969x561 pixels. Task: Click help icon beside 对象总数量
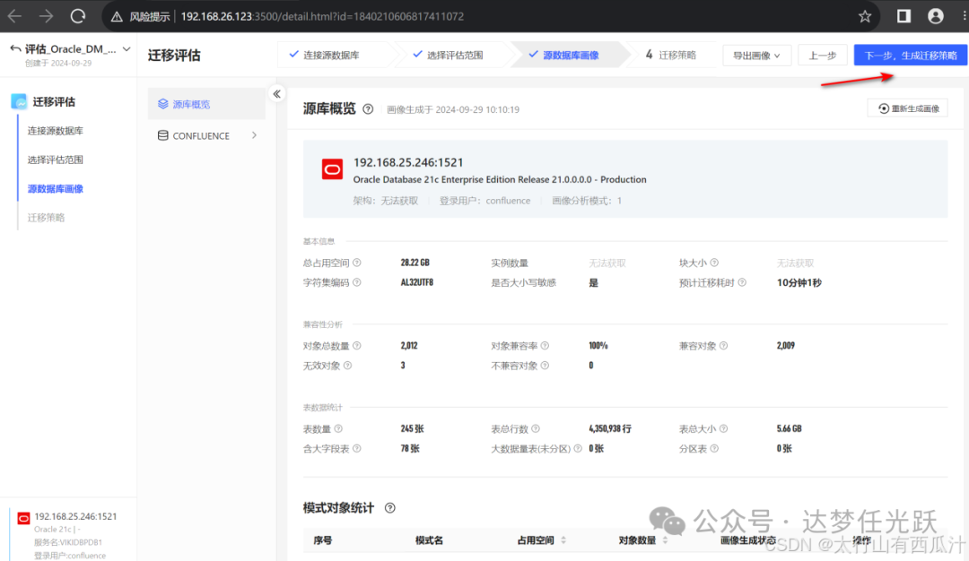coord(356,346)
